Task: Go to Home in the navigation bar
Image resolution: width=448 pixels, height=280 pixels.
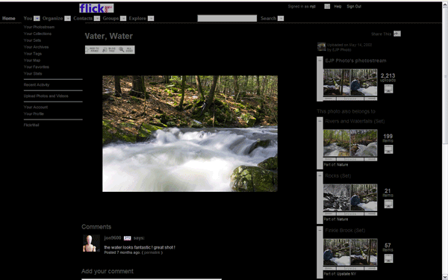Action: (x=8, y=18)
